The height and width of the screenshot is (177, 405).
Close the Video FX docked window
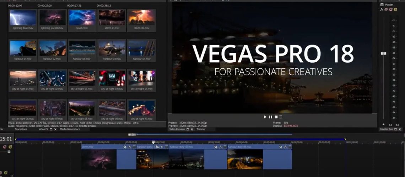pyautogui.click(x=55, y=130)
